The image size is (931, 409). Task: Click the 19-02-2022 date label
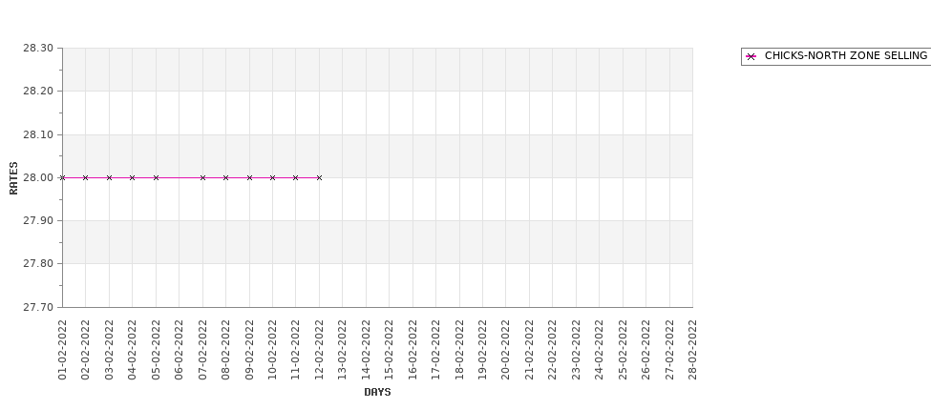(x=483, y=350)
